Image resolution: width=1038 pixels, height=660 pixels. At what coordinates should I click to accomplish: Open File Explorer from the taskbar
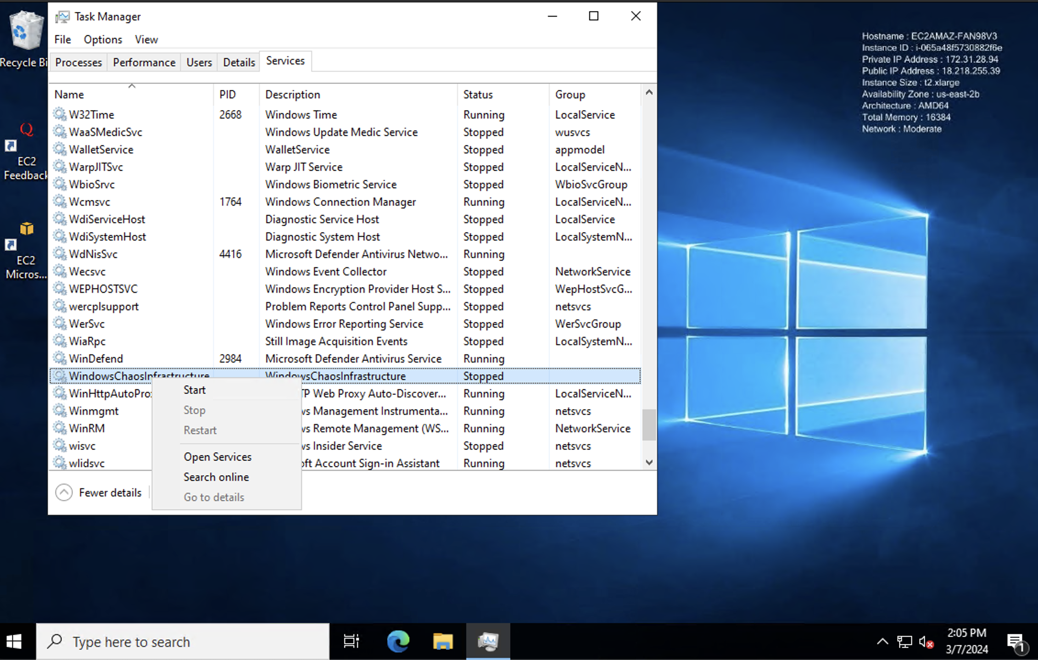click(443, 641)
